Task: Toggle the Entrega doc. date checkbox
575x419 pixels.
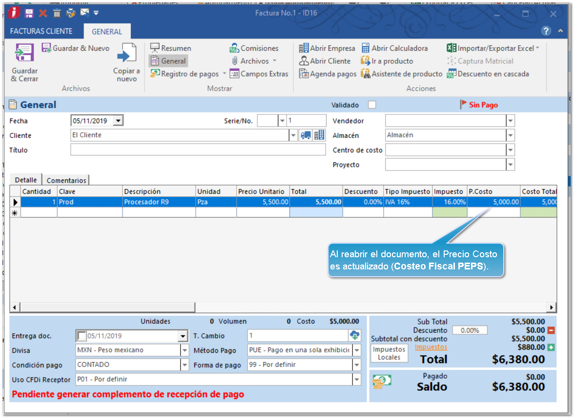Action: [x=82, y=336]
